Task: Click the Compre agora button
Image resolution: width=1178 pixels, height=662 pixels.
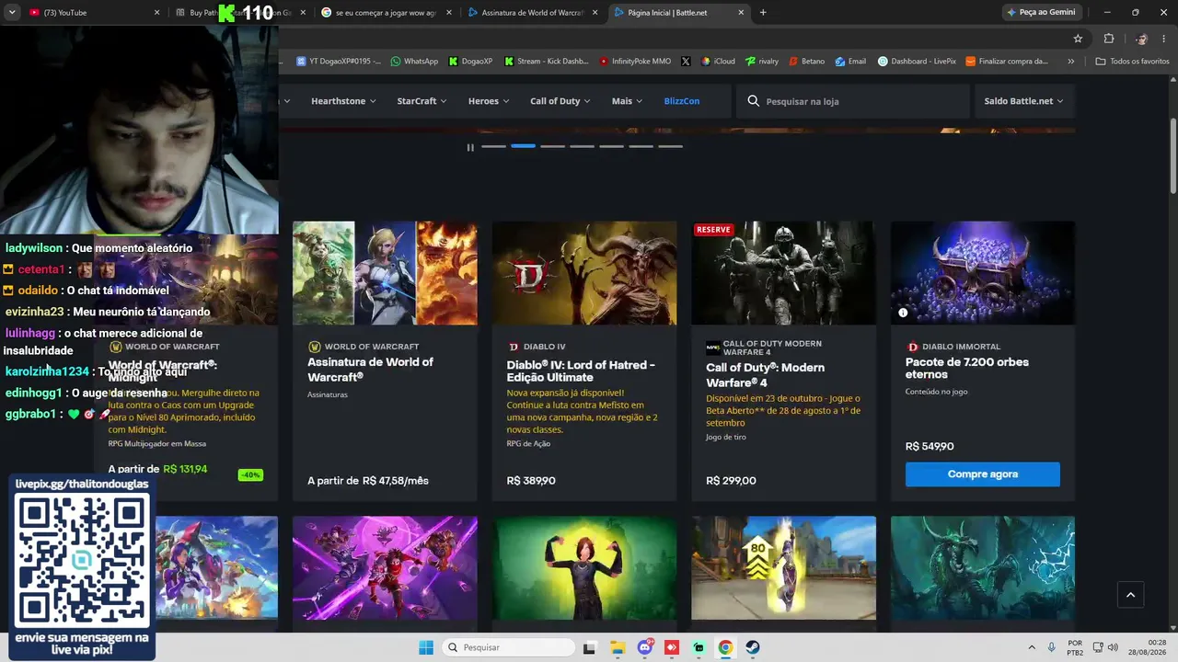Action: point(983,474)
